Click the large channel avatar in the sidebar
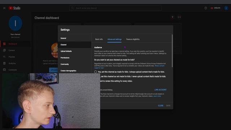The height and width of the screenshot is (130, 231). [15, 23]
